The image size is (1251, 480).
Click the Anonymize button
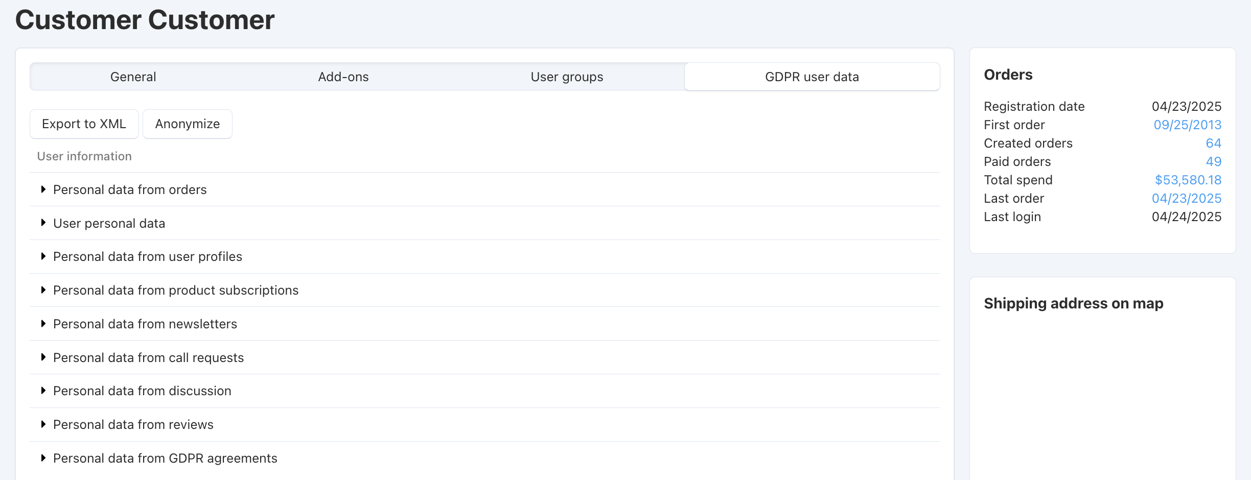[x=188, y=124]
